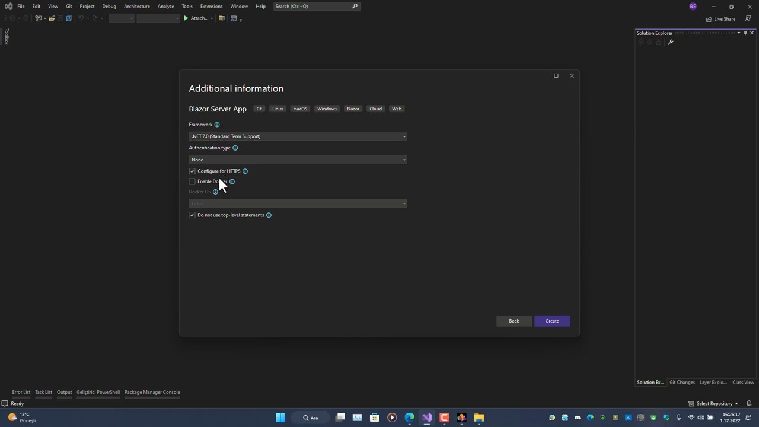The image size is (759, 427).
Task: Open the Git menu
Action: point(69,6)
